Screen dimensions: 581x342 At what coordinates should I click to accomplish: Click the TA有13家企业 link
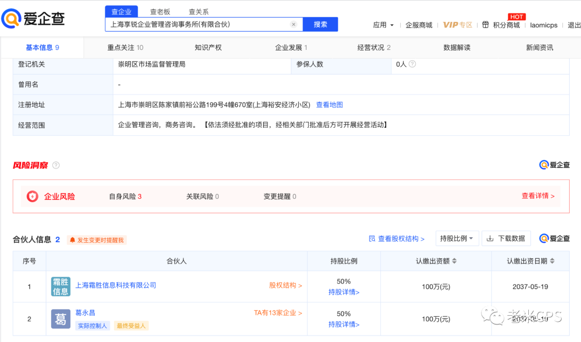[x=278, y=313]
